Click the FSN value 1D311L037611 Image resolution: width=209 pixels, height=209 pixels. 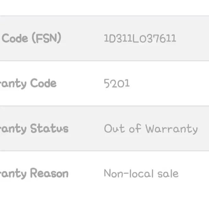(140, 38)
